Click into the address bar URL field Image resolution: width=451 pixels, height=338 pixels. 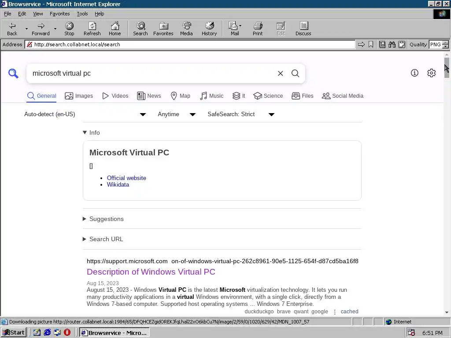pos(190,44)
